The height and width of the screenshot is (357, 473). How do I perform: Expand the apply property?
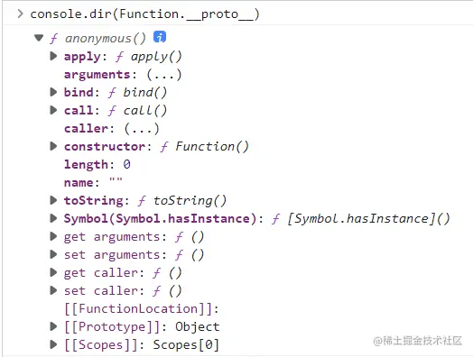[53, 56]
